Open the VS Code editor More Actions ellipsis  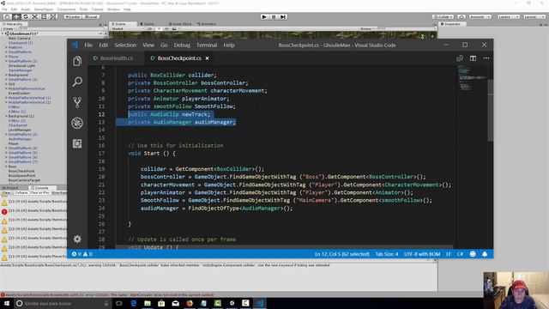[486, 58]
